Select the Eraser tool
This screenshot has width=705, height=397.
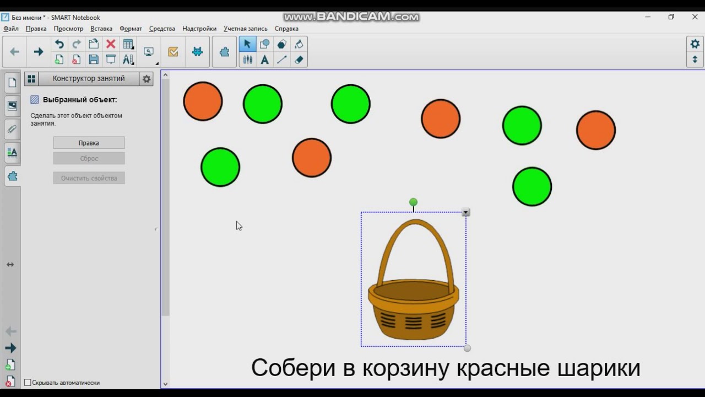click(x=299, y=60)
